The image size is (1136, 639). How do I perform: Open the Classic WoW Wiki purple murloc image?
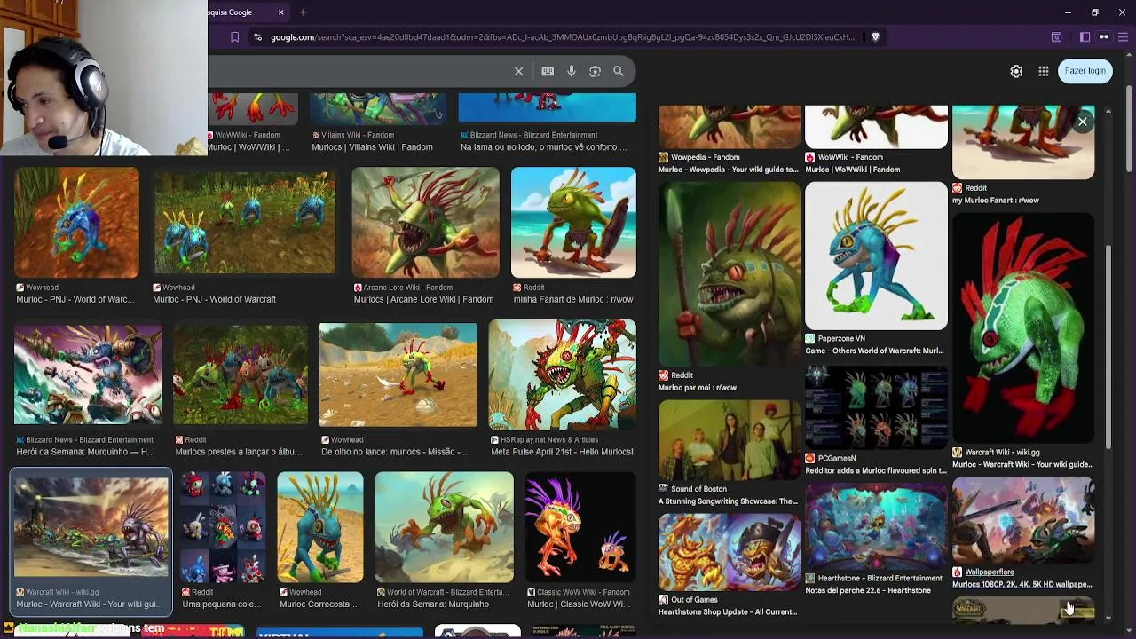(580, 527)
